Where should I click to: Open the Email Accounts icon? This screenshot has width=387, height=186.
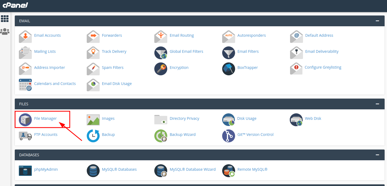25,37
